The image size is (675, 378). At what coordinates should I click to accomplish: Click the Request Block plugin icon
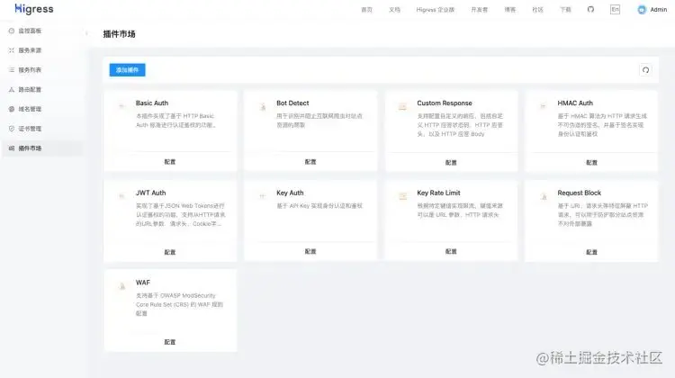(x=544, y=197)
